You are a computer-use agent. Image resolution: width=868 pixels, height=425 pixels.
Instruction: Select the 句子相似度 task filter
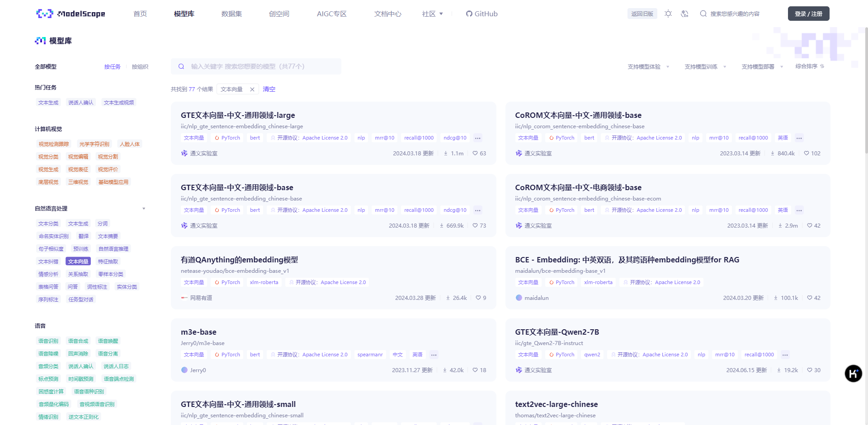pyautogui.click(x=51, y=249)
